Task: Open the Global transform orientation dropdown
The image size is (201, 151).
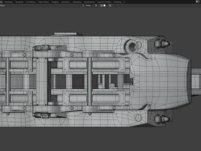Action: (x=88, y=5)
